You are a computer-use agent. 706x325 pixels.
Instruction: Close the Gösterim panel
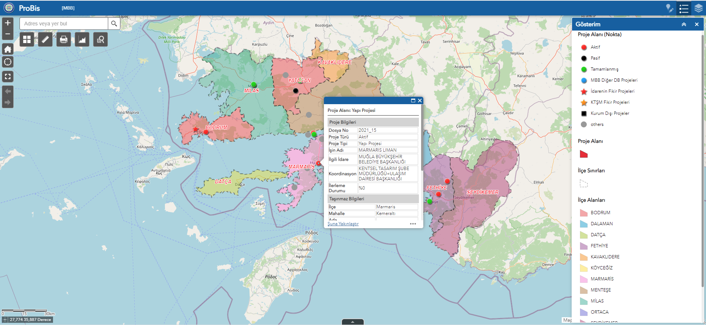[696, 24]
